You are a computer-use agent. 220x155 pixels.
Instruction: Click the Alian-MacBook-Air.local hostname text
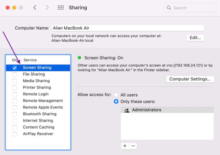[x=72, y=41]
